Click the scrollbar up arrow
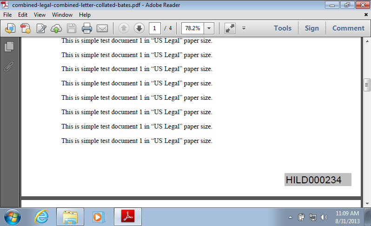Viewport: 371px width, 226px height. tap(367, 41)
